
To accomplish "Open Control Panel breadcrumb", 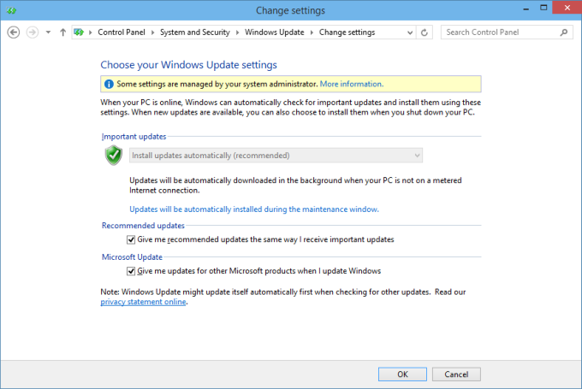I will coord(122,32).
